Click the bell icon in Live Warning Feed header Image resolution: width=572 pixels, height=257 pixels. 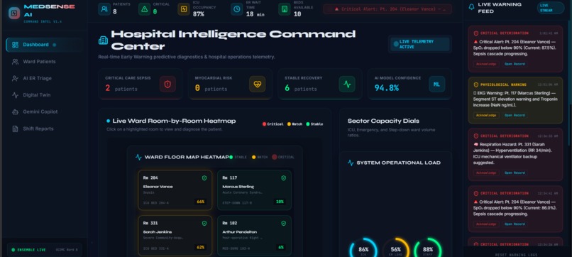[472, 7]
